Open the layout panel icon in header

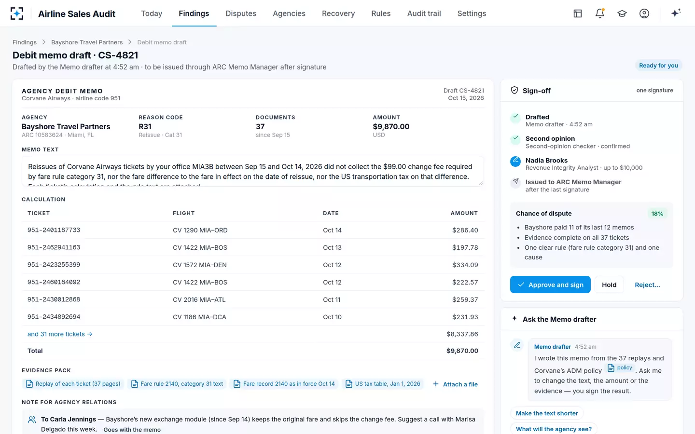[x=578, y=14]
